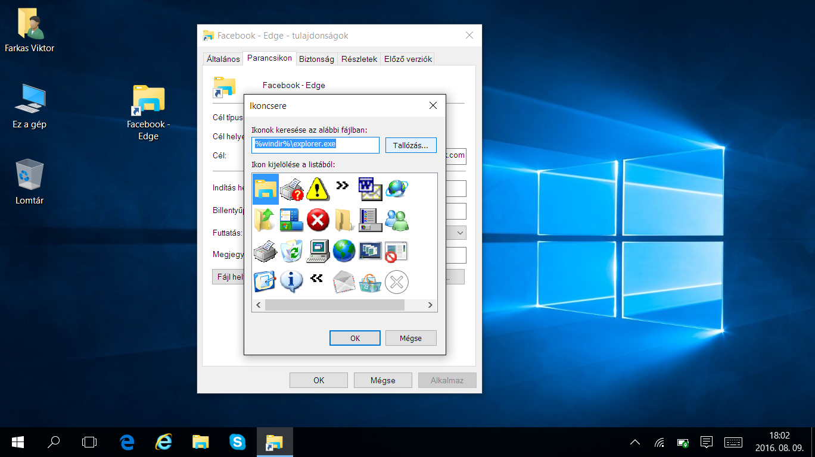Image resolution: width=815 pixels, height=457 pixels.
Task: Select the open envelope icon
Action: tap(344, 281)
